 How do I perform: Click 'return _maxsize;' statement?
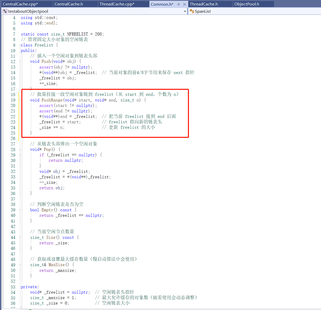(x=58, y=271)
